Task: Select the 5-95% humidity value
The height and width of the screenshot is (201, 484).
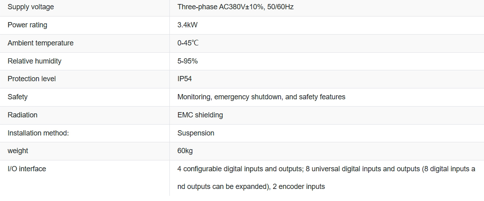Action: [188, 61]
